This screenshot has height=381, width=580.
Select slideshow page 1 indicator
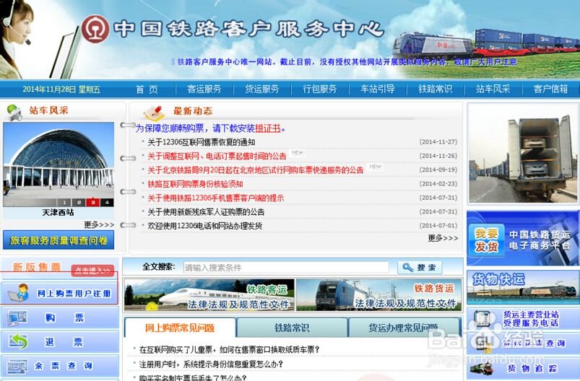point(64,203)
